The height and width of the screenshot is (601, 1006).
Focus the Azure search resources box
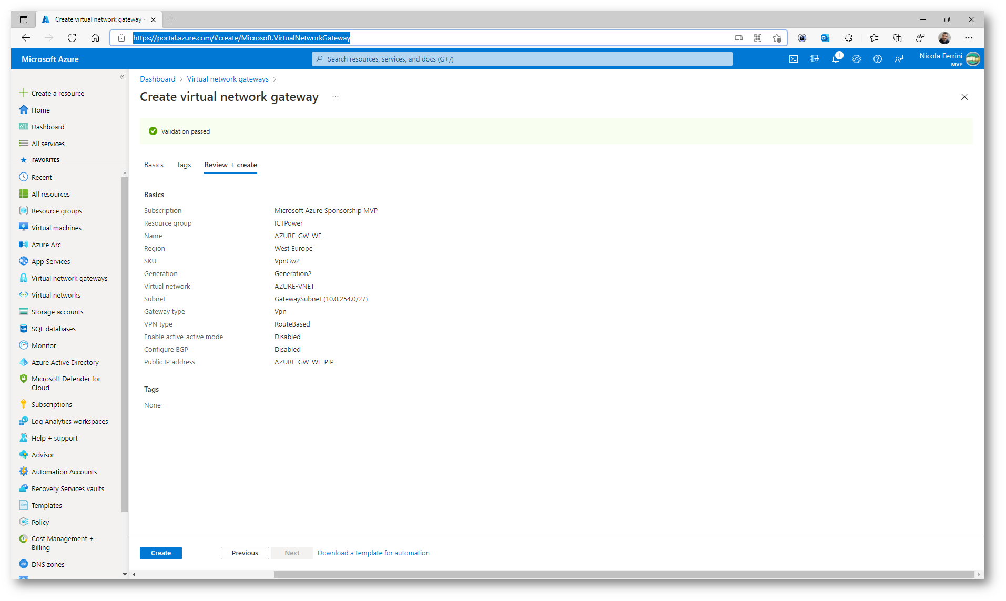coord(522,59)
